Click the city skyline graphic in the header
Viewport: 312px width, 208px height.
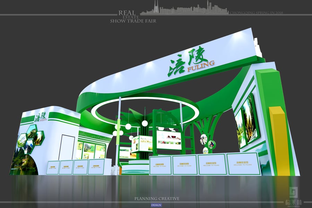click(184, 8)
